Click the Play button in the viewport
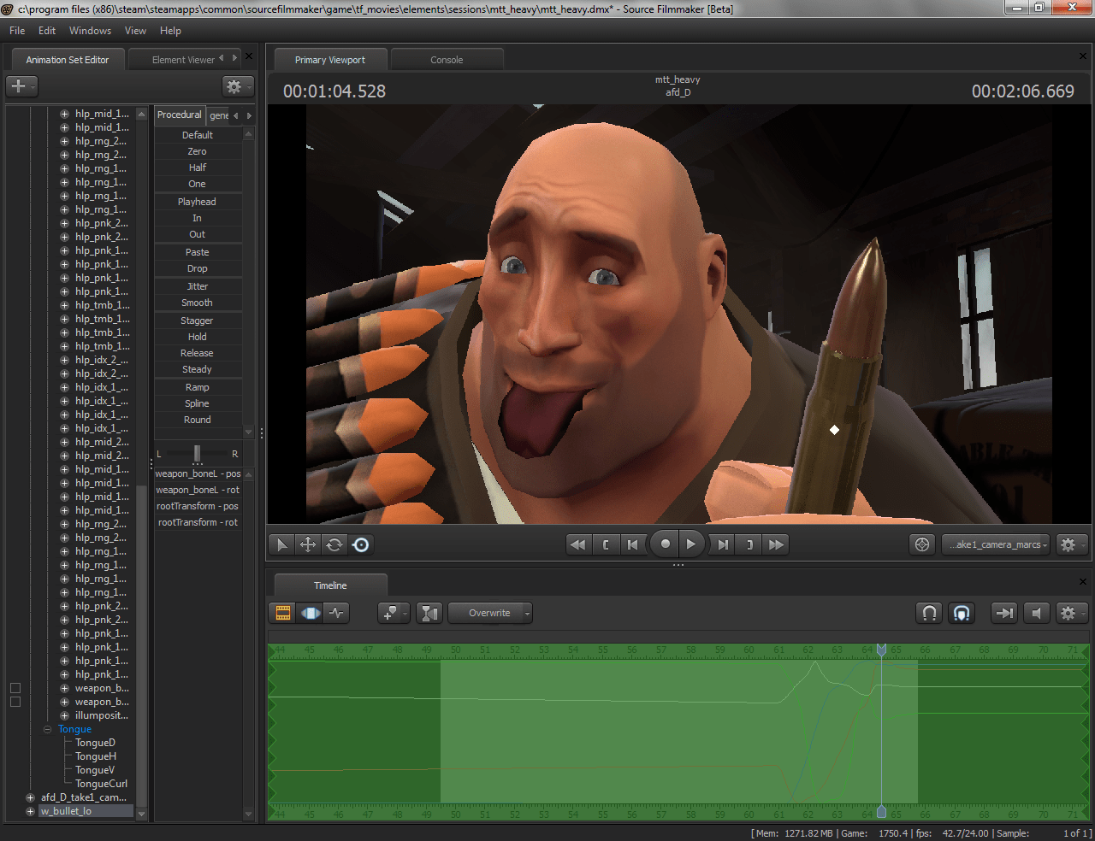Screen dimensions: 1095x841 (691, 544)
